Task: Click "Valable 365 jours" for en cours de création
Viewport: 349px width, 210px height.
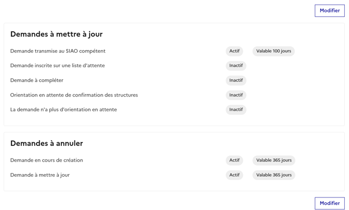Action: 273,160
